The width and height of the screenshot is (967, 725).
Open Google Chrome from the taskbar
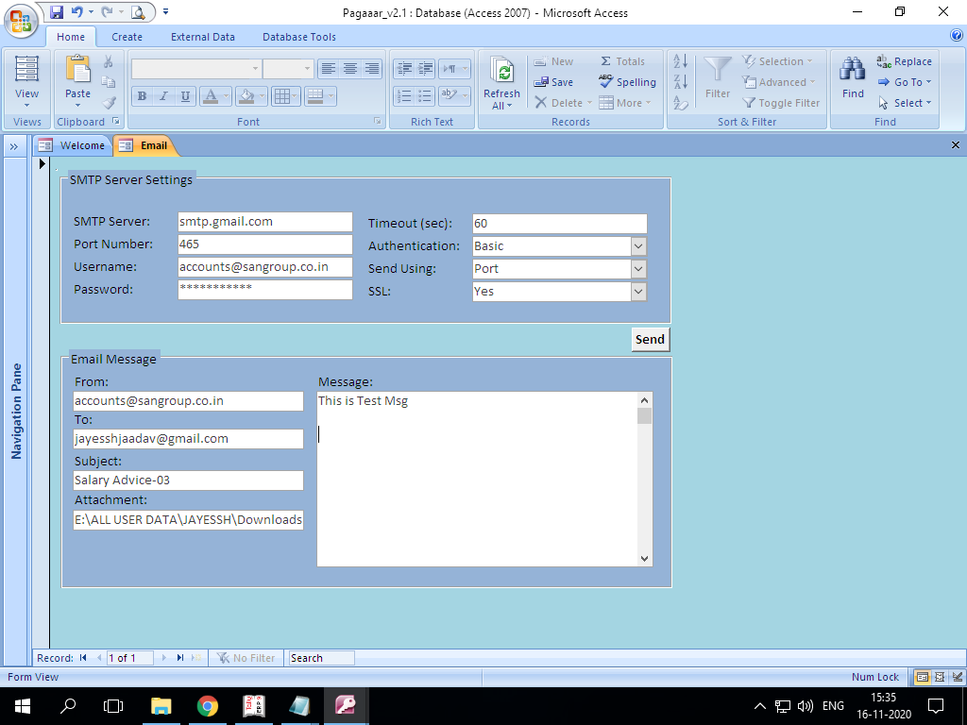(208, 705)
